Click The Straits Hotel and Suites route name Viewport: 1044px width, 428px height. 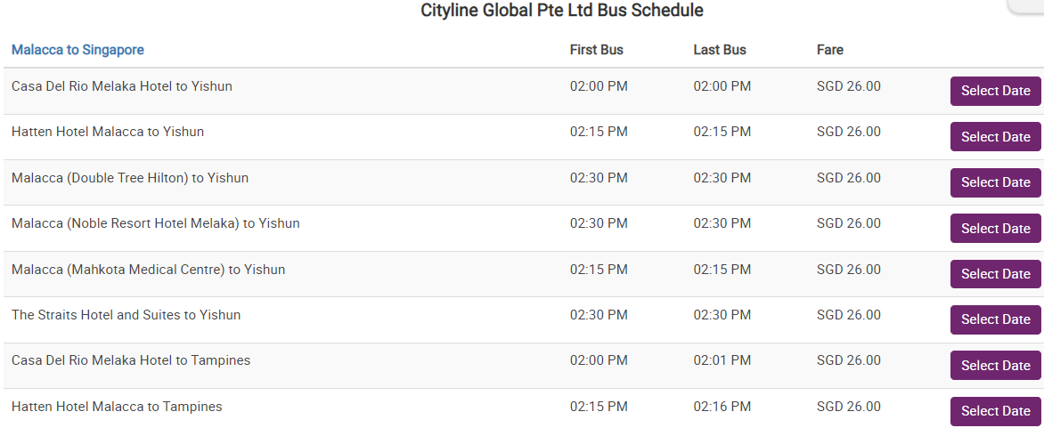coord(126,315)
